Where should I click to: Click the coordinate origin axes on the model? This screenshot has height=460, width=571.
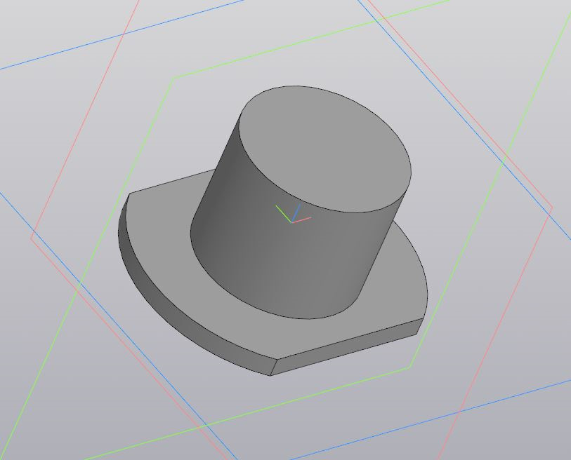291,222
